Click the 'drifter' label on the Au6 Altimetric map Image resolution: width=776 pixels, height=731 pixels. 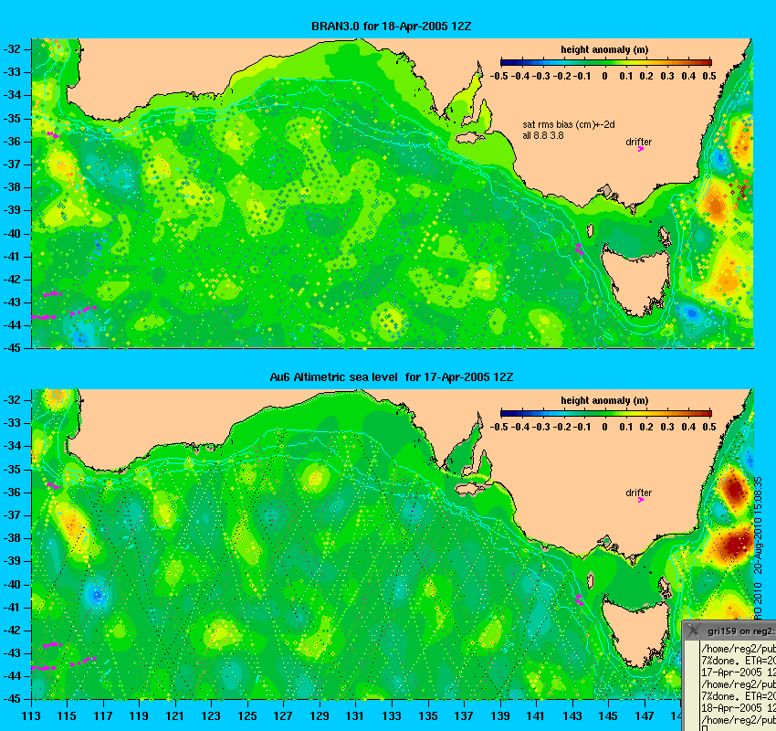point(638,493)
